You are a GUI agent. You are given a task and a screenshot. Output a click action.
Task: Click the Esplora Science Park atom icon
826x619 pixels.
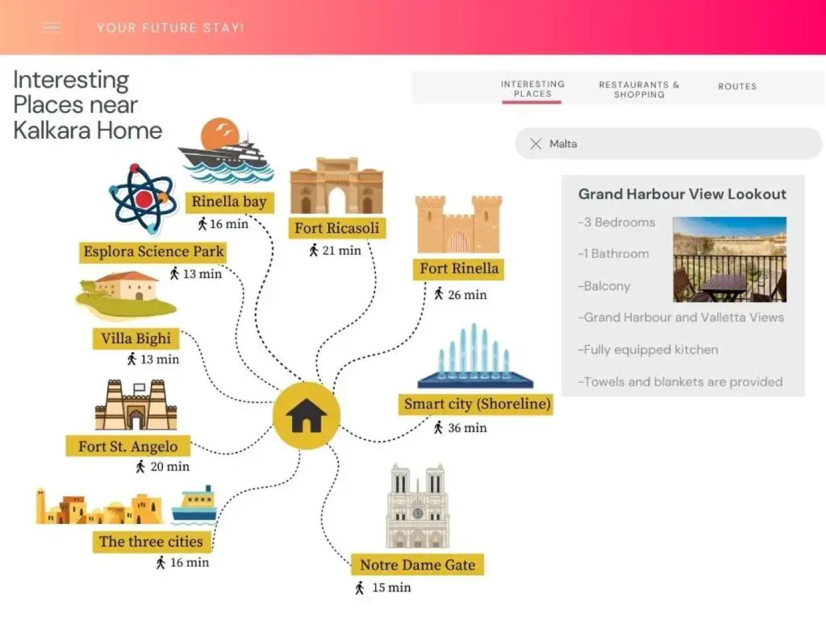pyautogui.click(x=142, y=199)
